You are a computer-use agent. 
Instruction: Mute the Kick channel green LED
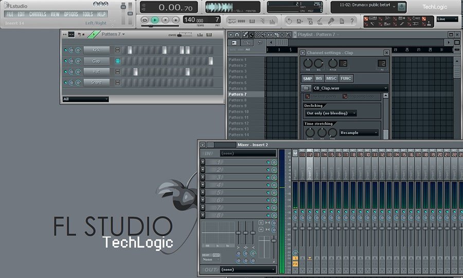click(65, 50)
